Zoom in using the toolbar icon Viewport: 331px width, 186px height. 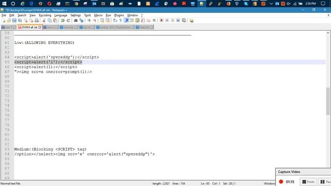pyautogui.click(x=89, y=21)
